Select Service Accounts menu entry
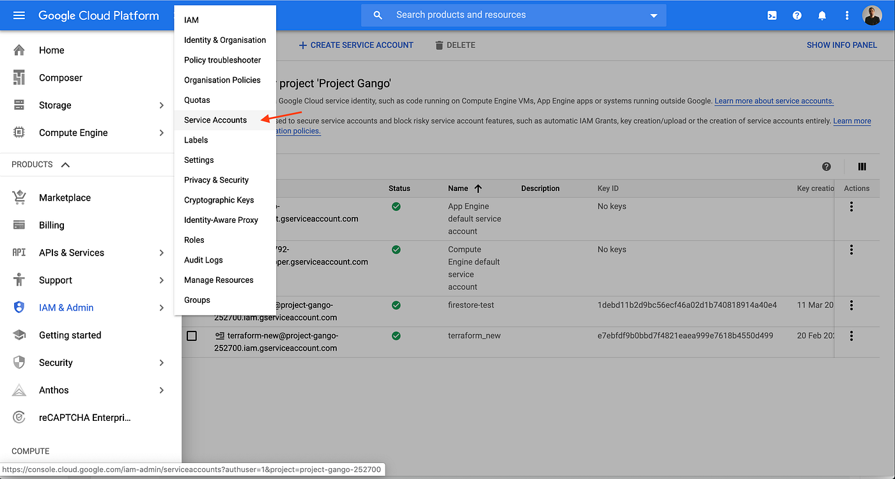895x479 pixels. click(x=215, y=119)
